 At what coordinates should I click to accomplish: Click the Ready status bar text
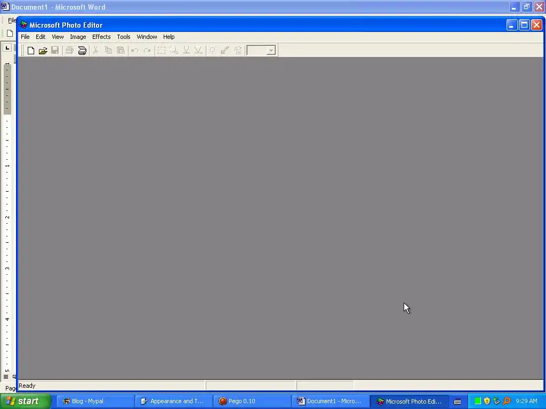pos(27,386)
